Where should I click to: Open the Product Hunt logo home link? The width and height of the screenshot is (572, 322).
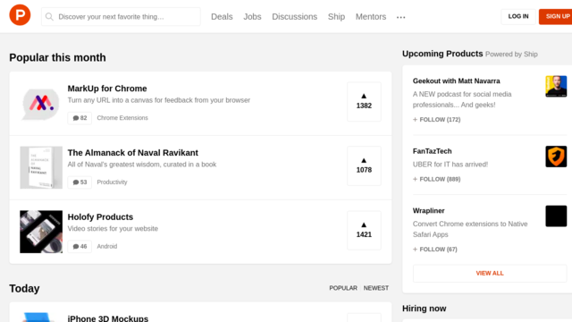[20, 15]
